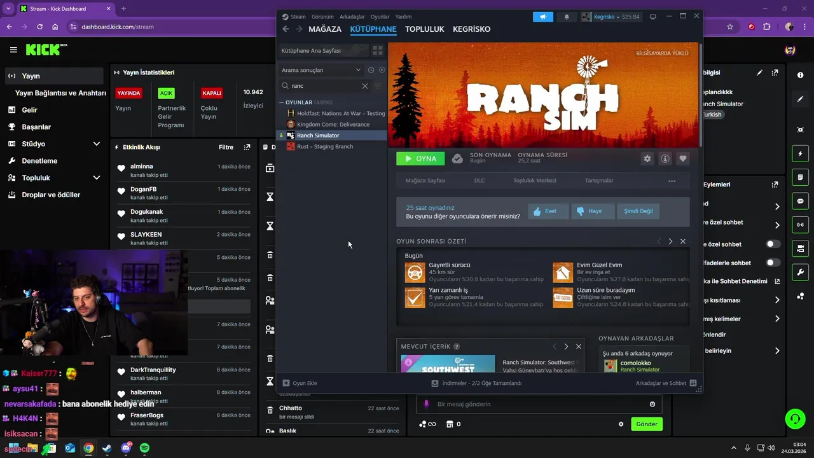814x458 pixels.
Task: Close the Mevcut İçerik panel
Action: (579, 346)
